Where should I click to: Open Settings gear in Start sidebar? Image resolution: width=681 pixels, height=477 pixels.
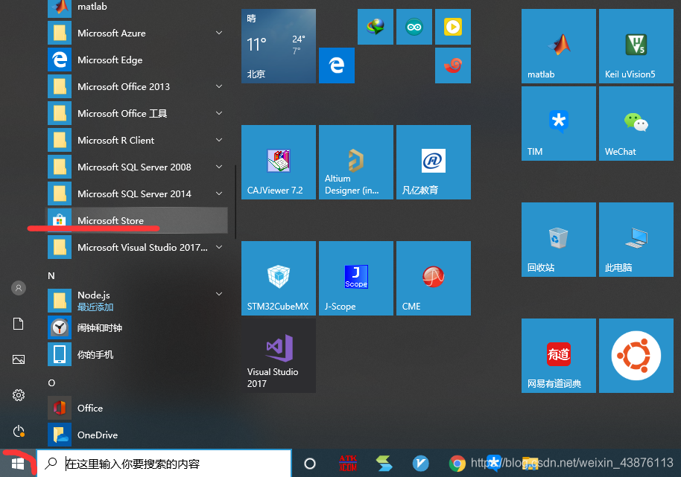[18, 395]
